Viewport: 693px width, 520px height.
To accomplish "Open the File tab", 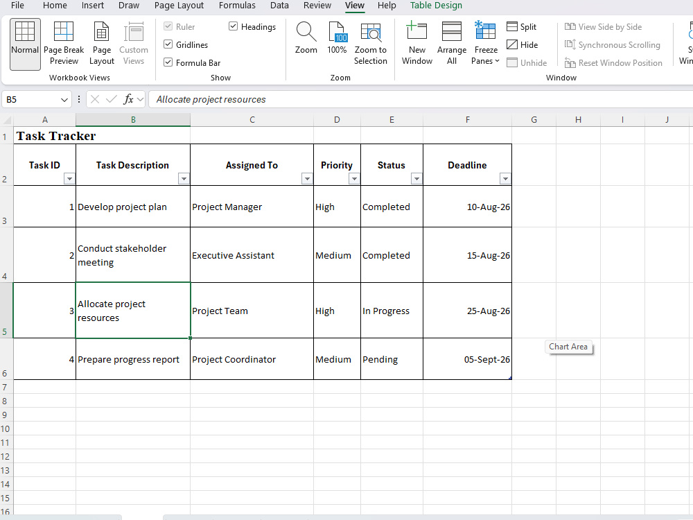I will tap(18, 6).
